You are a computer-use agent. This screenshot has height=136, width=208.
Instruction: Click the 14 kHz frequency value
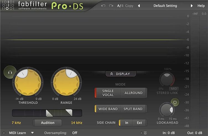point(77,123)
